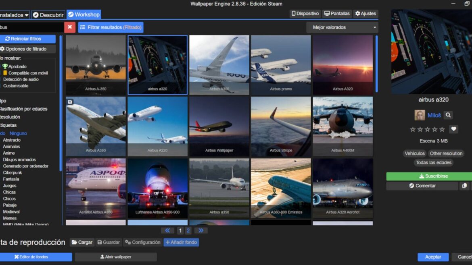Select page 1 in pagination
This screenshot has width=472, height=265.
pyautogui.click(x=180, y=230)
